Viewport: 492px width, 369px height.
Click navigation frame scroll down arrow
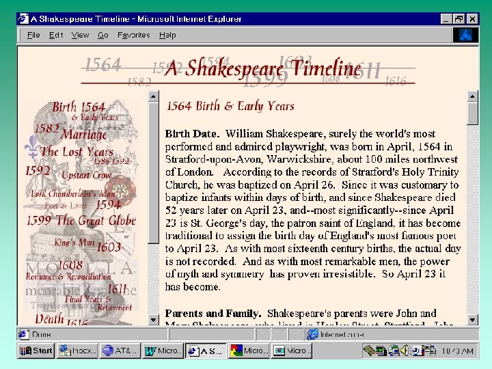[153, 320]
